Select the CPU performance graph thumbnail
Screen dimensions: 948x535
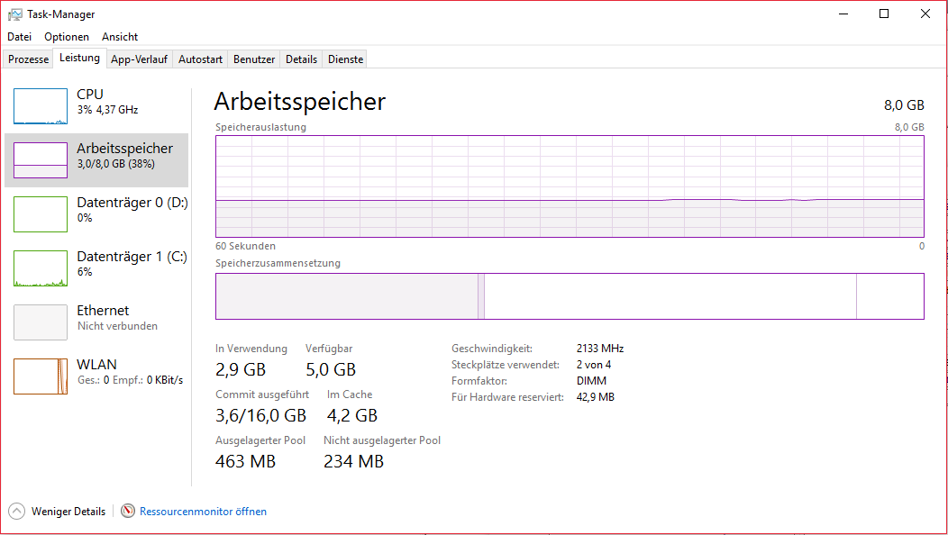[41, 106]
